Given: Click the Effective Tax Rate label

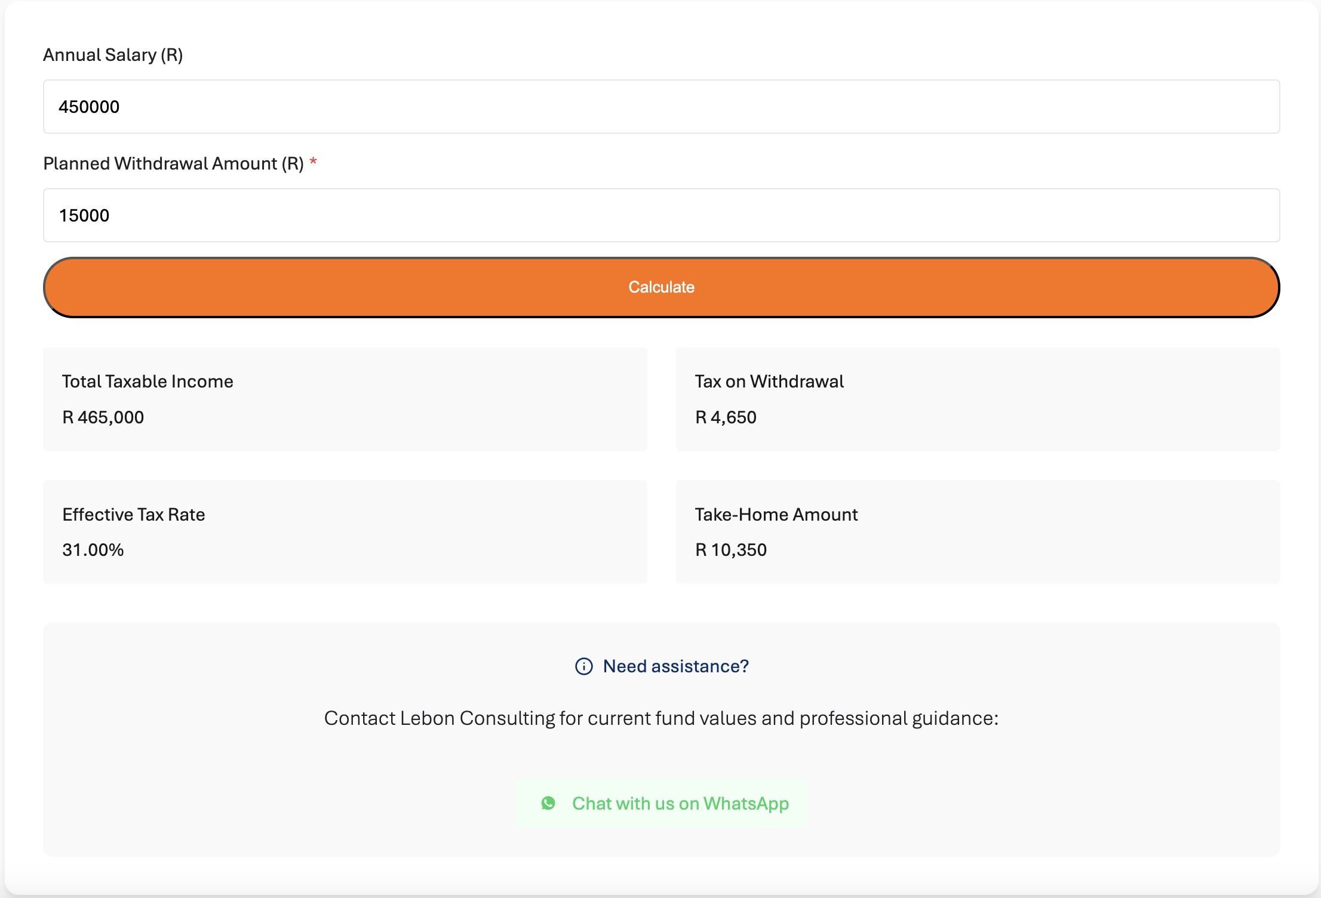Looking at the screenshot, I should [x=134, y=515].
